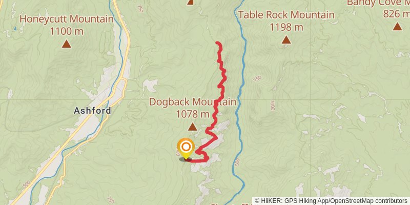The height and width of the screenshot is (205, 410).
Task: Click the Dogback Mountain name label
Action: coord(193,102)
